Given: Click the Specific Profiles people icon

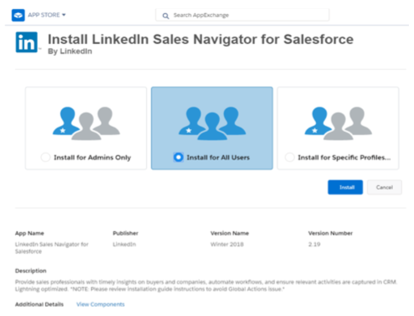Looking at the screenshot, I should coord(338,123).
